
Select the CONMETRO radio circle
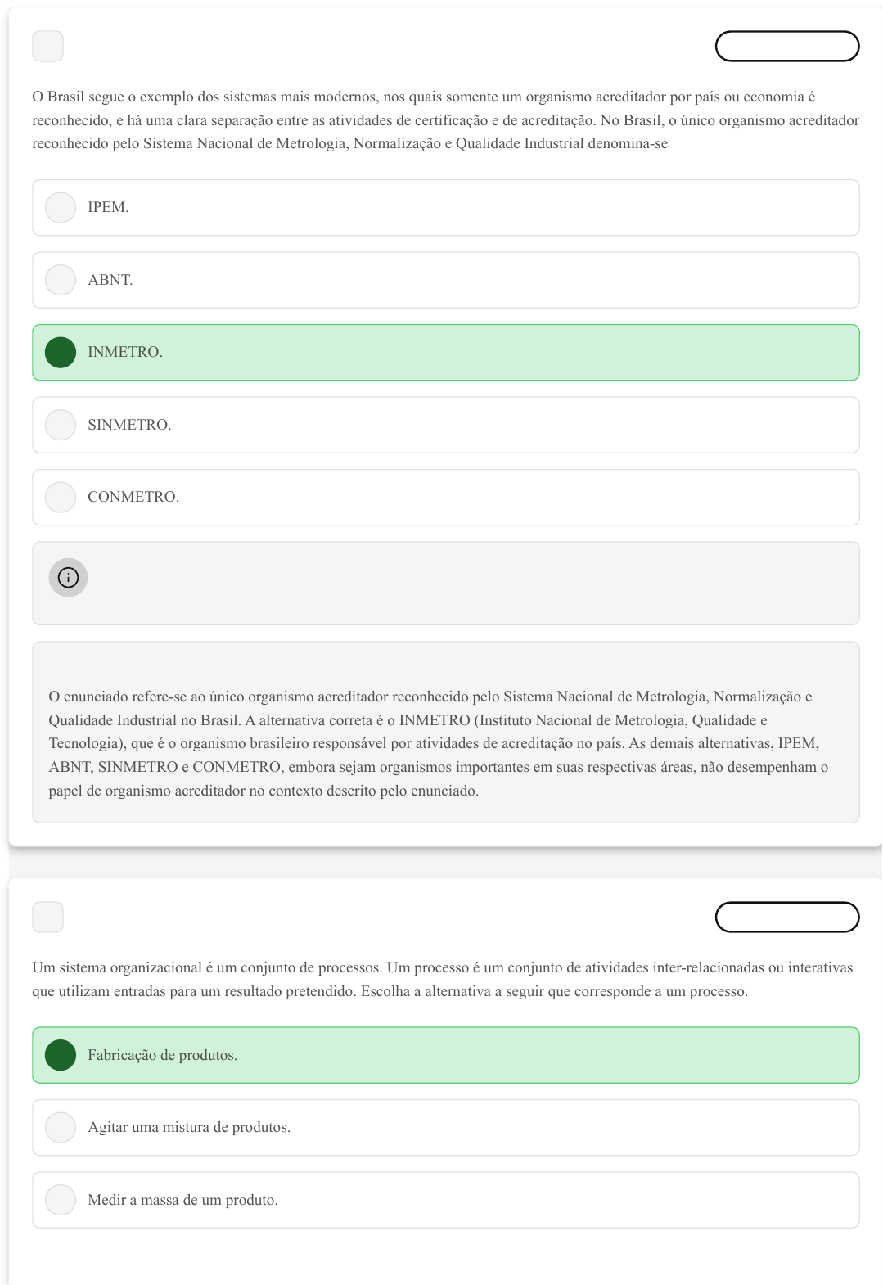(x=61, y=497)
